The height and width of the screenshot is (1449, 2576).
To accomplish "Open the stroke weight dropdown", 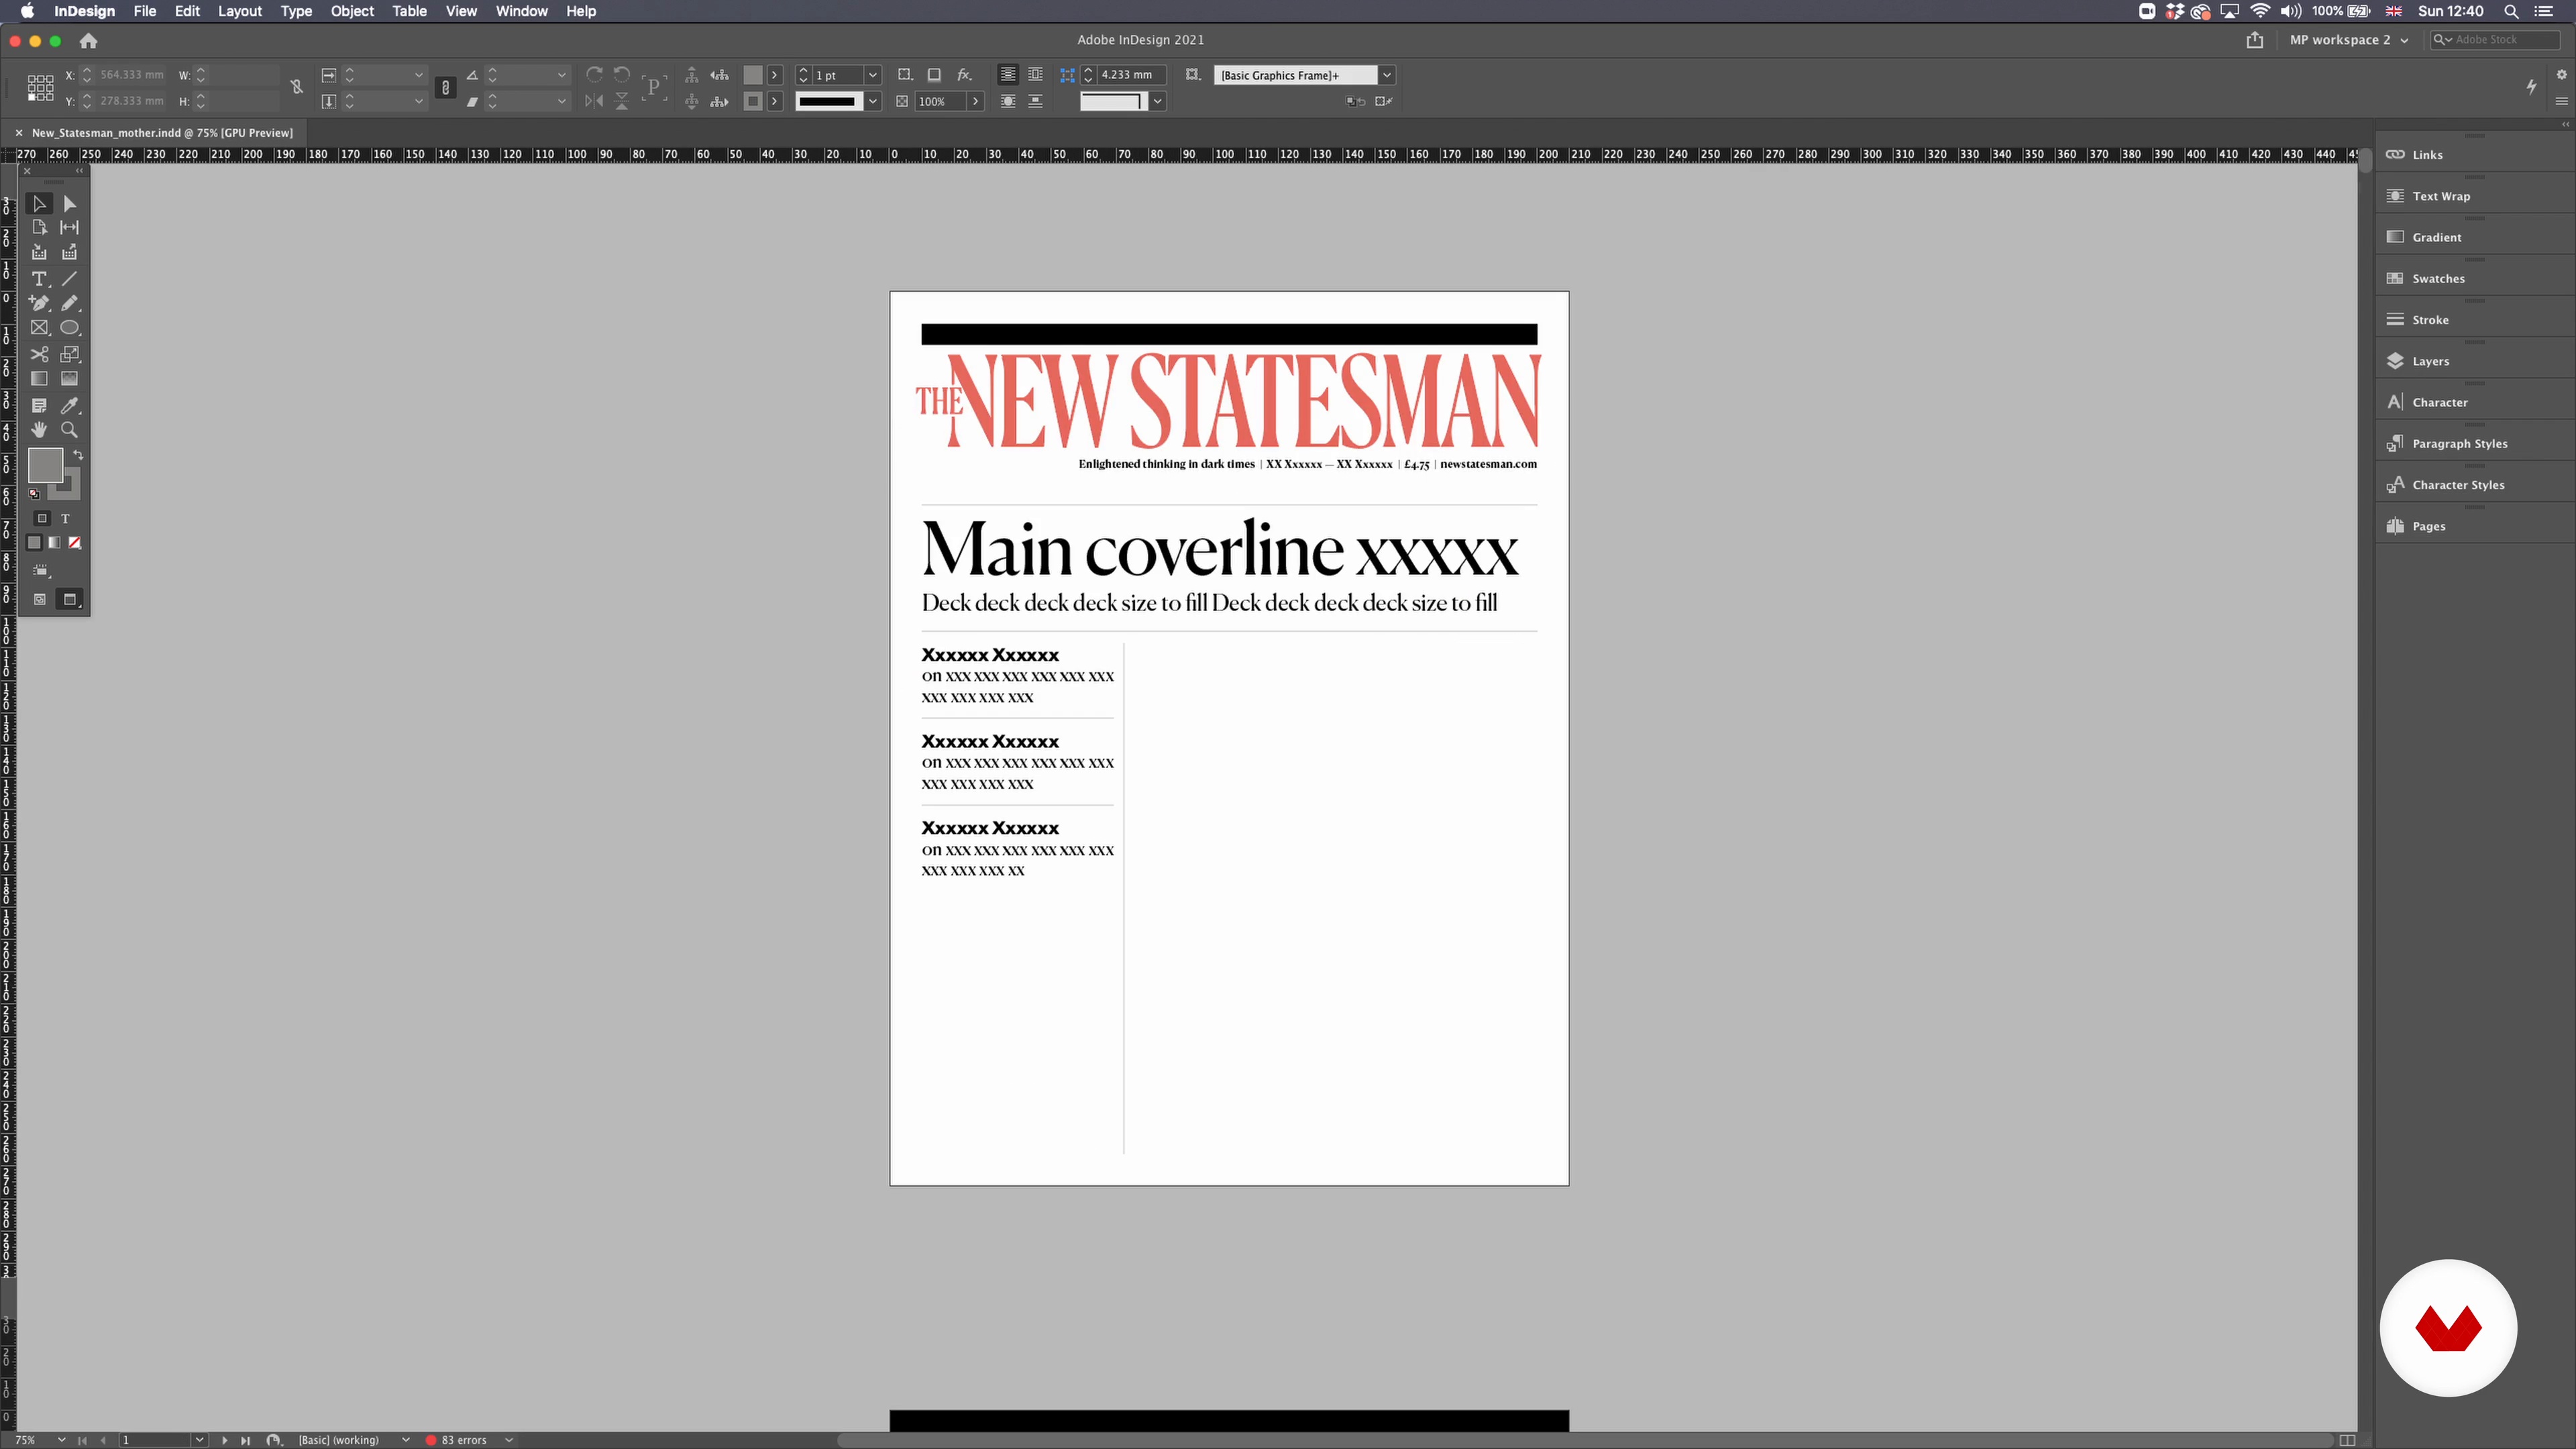I will click(x=873, y=75).
